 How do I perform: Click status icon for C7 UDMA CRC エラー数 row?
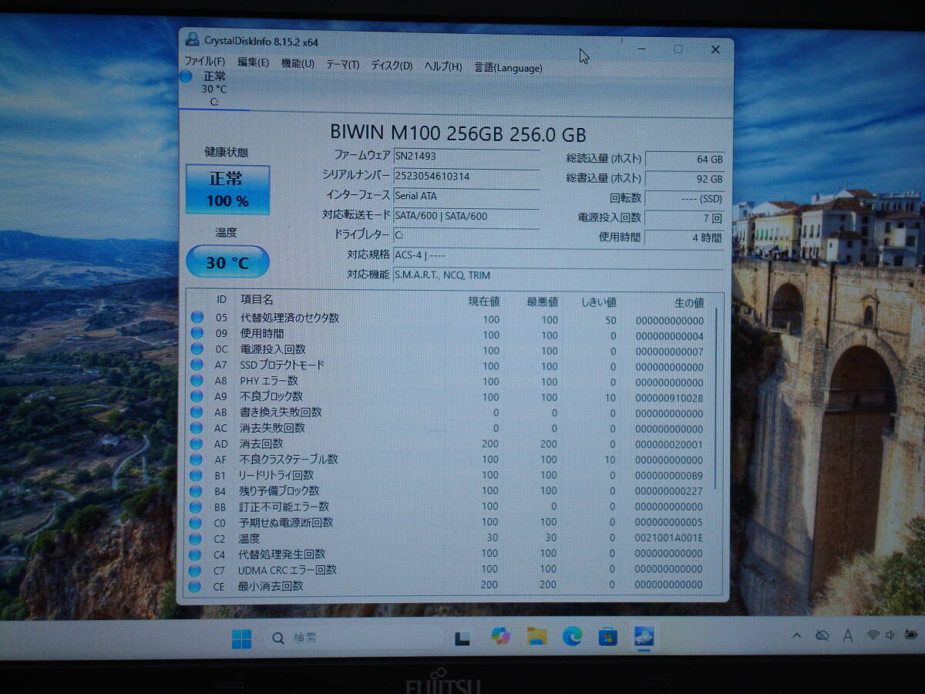point(197,570)
